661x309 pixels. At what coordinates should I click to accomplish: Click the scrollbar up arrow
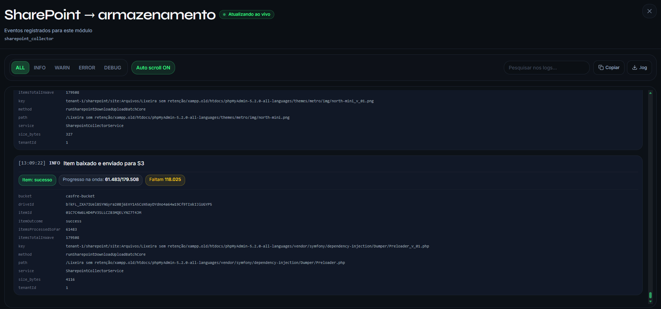coord(650,93)
